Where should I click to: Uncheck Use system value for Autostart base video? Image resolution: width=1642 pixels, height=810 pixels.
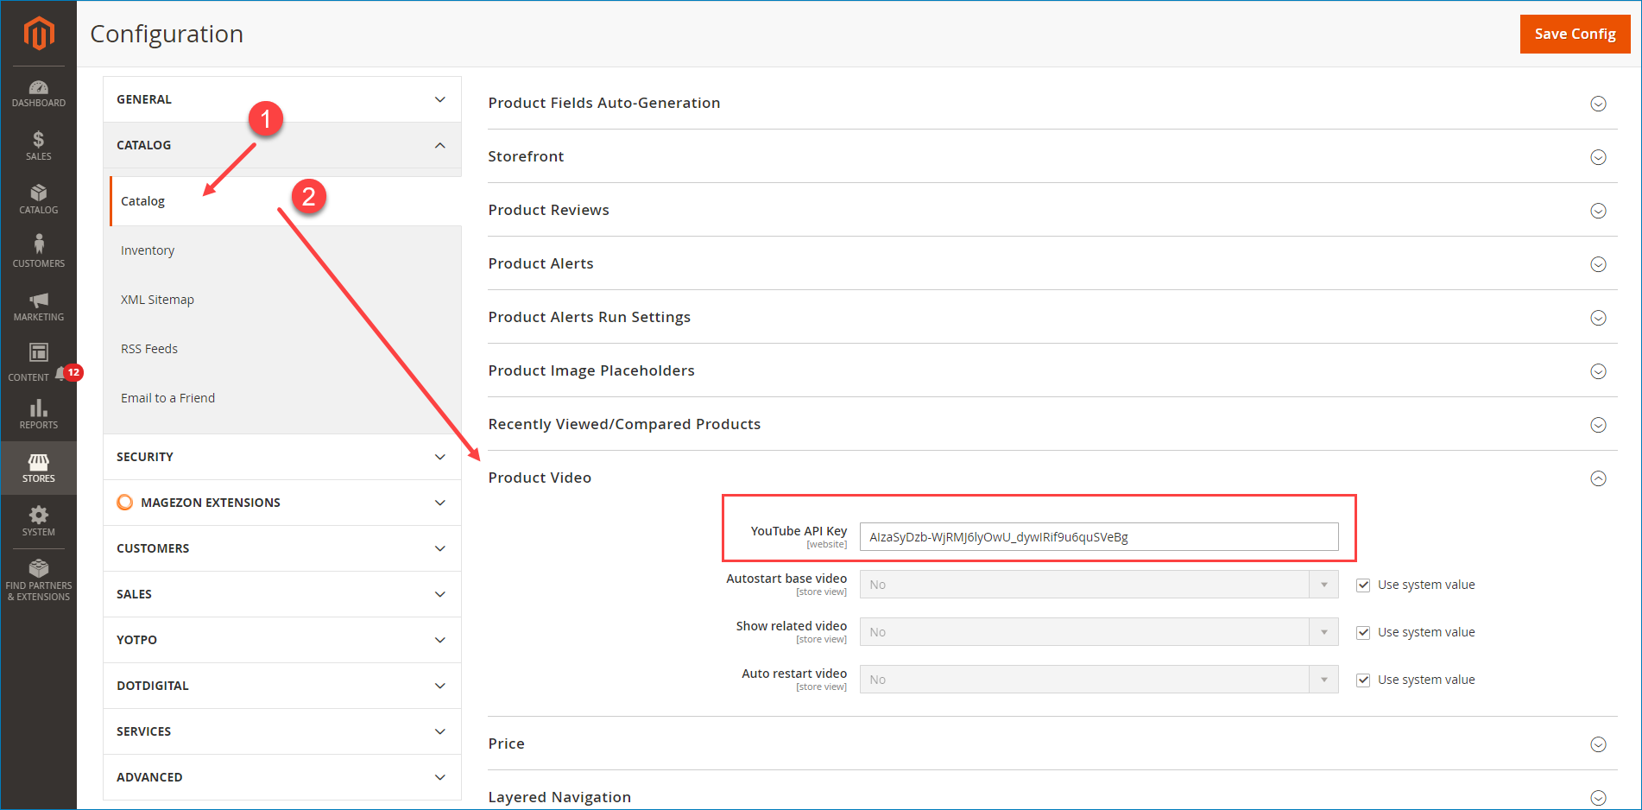1363,585
